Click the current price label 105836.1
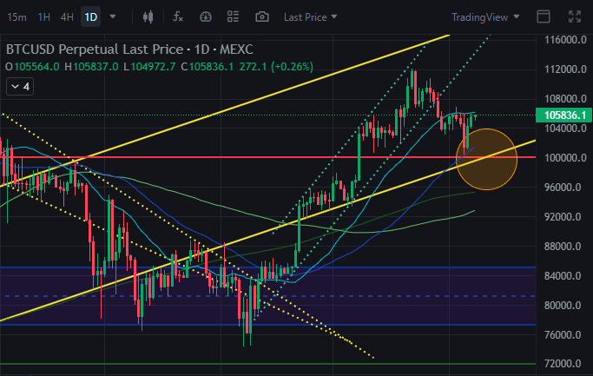 (564, 115)
